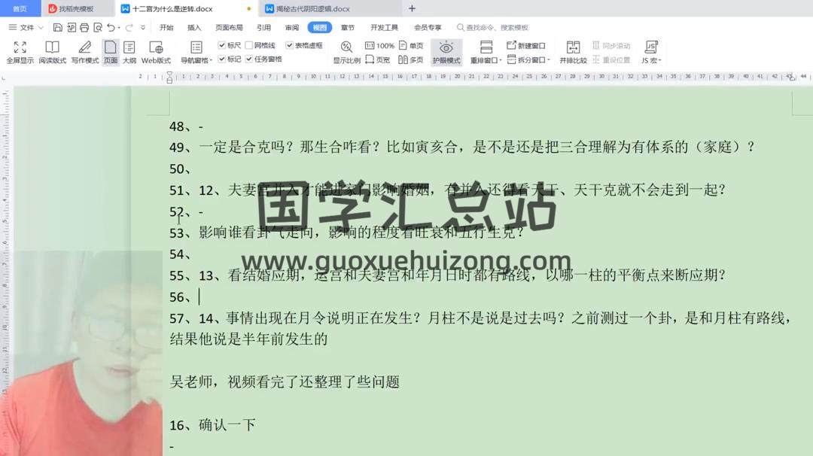
Task: Toggle the 任务窗格 task pane checkbox
Action: point(249,59)
